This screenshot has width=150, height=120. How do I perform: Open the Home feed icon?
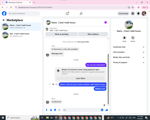tap(67, 13)
